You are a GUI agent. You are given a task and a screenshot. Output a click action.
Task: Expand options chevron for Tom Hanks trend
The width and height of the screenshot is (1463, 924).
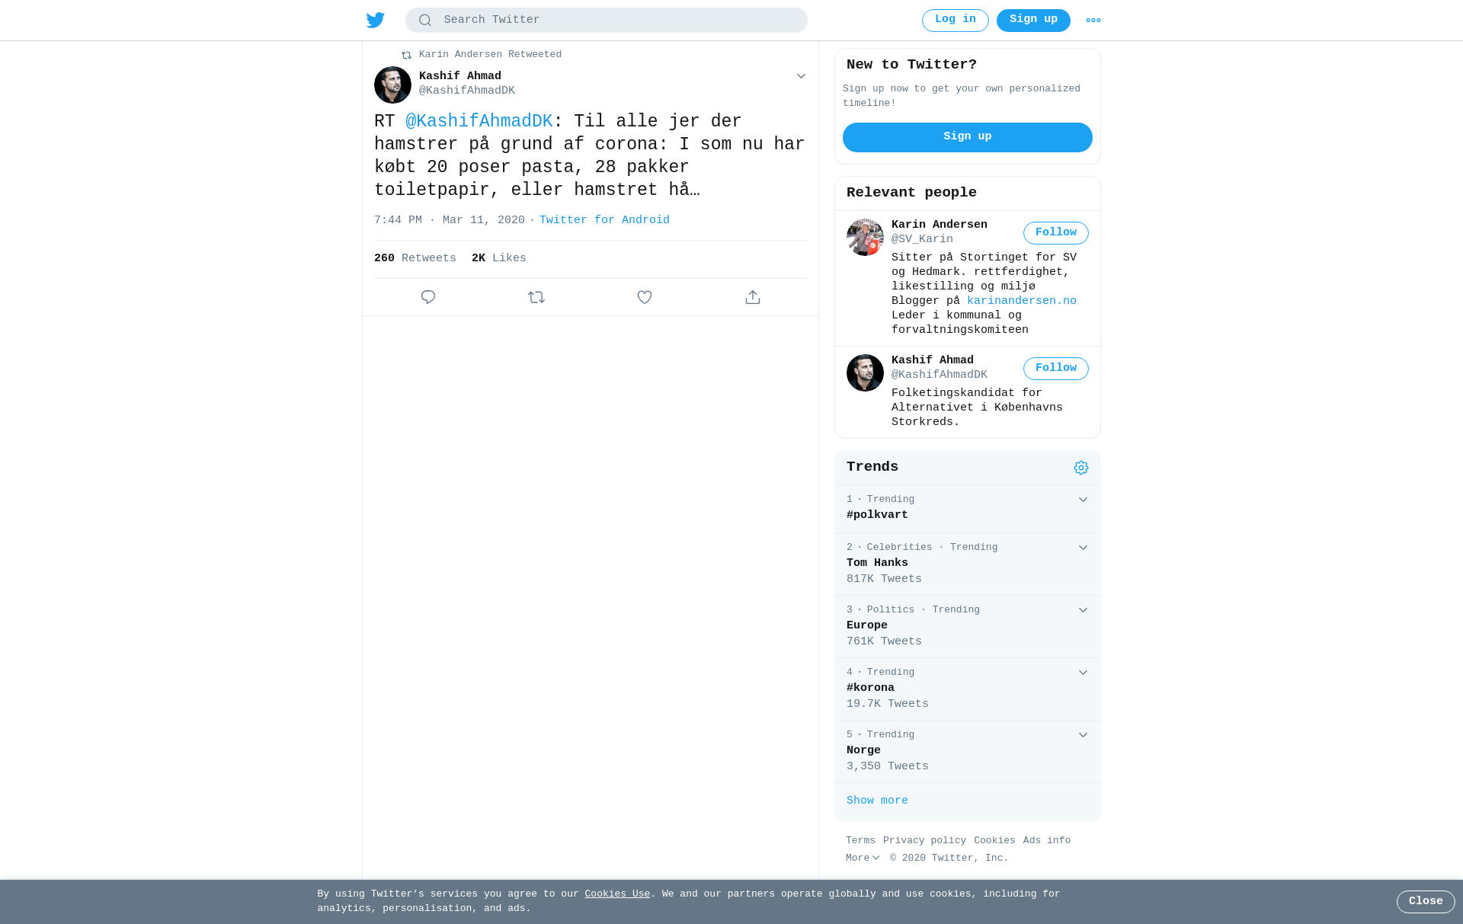(1083, 548)
